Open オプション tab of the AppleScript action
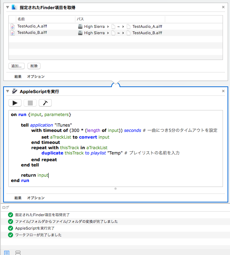 (36, 198)
